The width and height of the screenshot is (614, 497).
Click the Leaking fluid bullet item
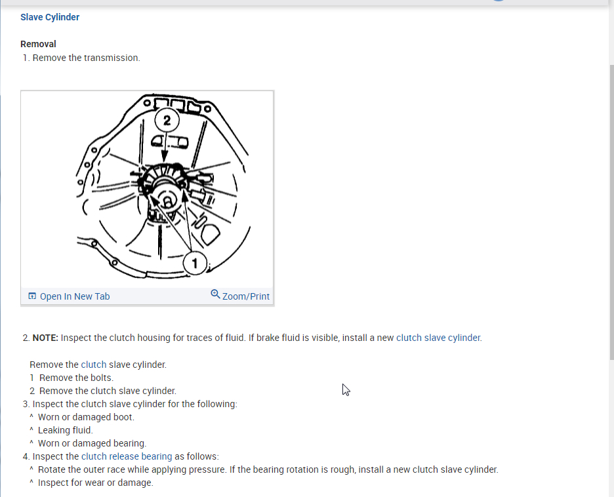coord(66,431)
